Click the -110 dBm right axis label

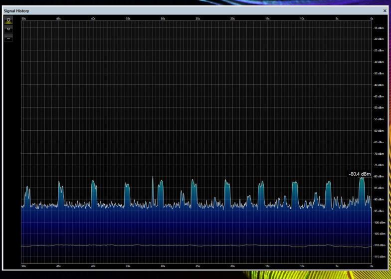coord(379,245)
